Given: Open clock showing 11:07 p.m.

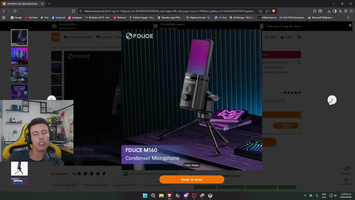Looking at the screenshot, I should click(x=346, y=196).
